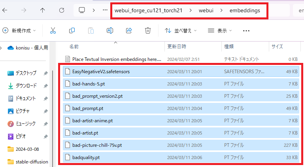
Task: Click the file icon of EasyNegativeV2.safetensors
Action: coord(68,72)
